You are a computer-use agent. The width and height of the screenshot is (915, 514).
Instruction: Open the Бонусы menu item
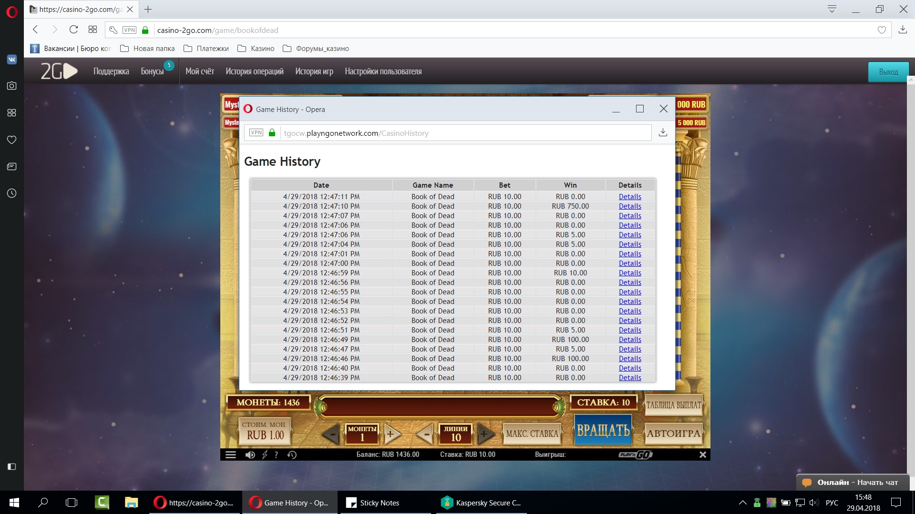152,71
